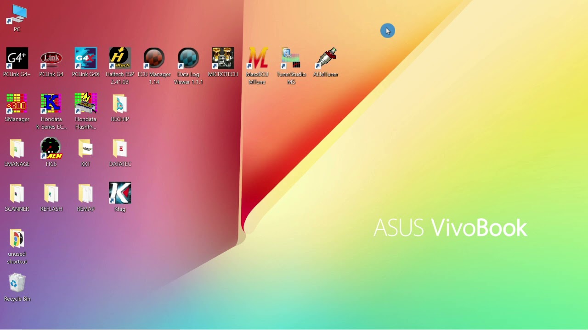Select the EMANAGE folder
588x330 pixels.
[x=17, y=153]
